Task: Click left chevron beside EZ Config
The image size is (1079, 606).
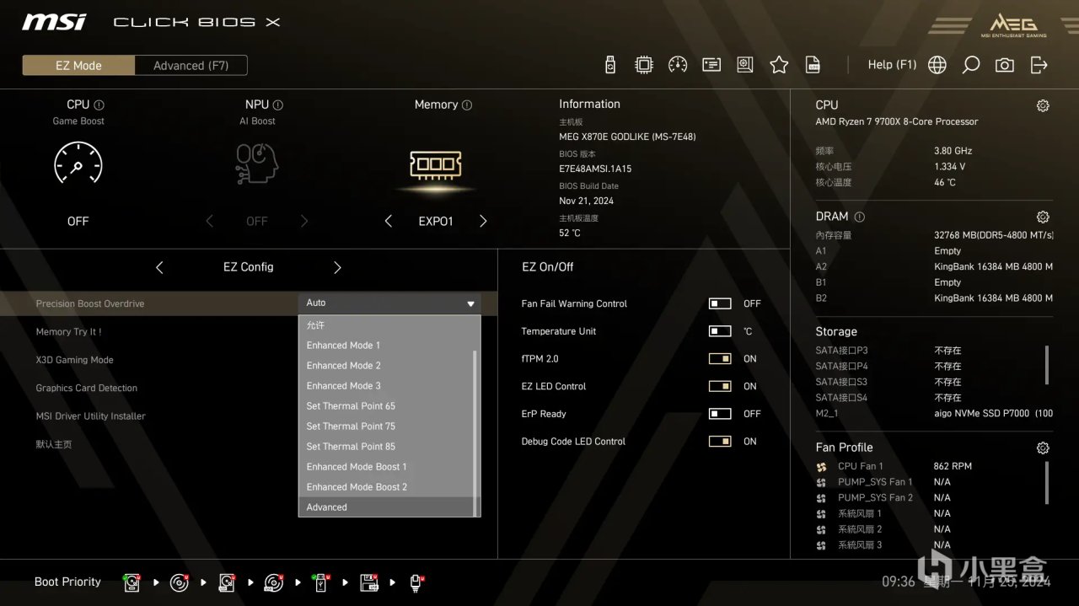Action: point(159,267)
